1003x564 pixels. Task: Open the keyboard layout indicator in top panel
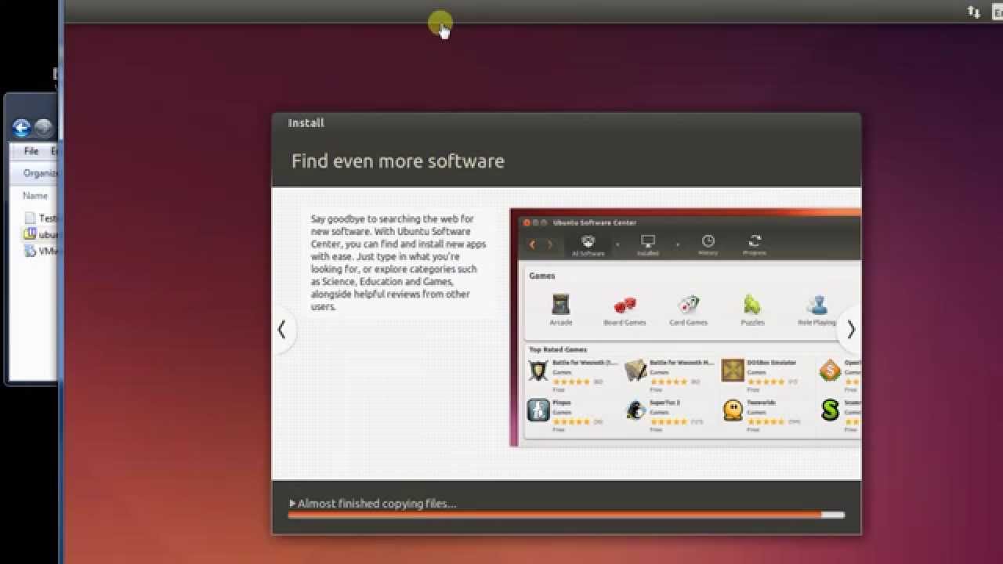(x=998, y=12)
